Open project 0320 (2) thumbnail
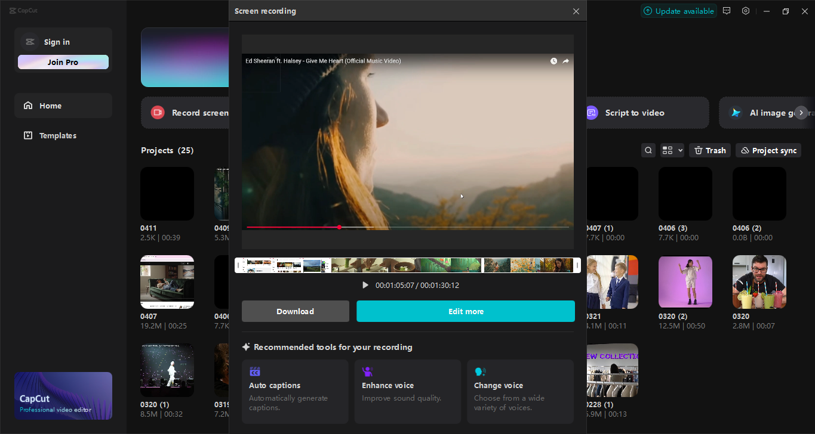Image resolution: width=815 pixels, height=434 pixels. point(685,282)
